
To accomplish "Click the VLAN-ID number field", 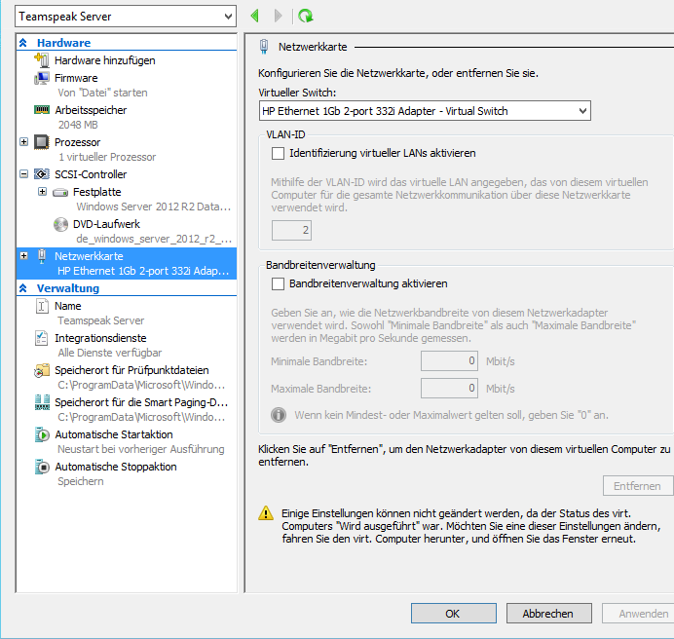I will click(291, 230).
